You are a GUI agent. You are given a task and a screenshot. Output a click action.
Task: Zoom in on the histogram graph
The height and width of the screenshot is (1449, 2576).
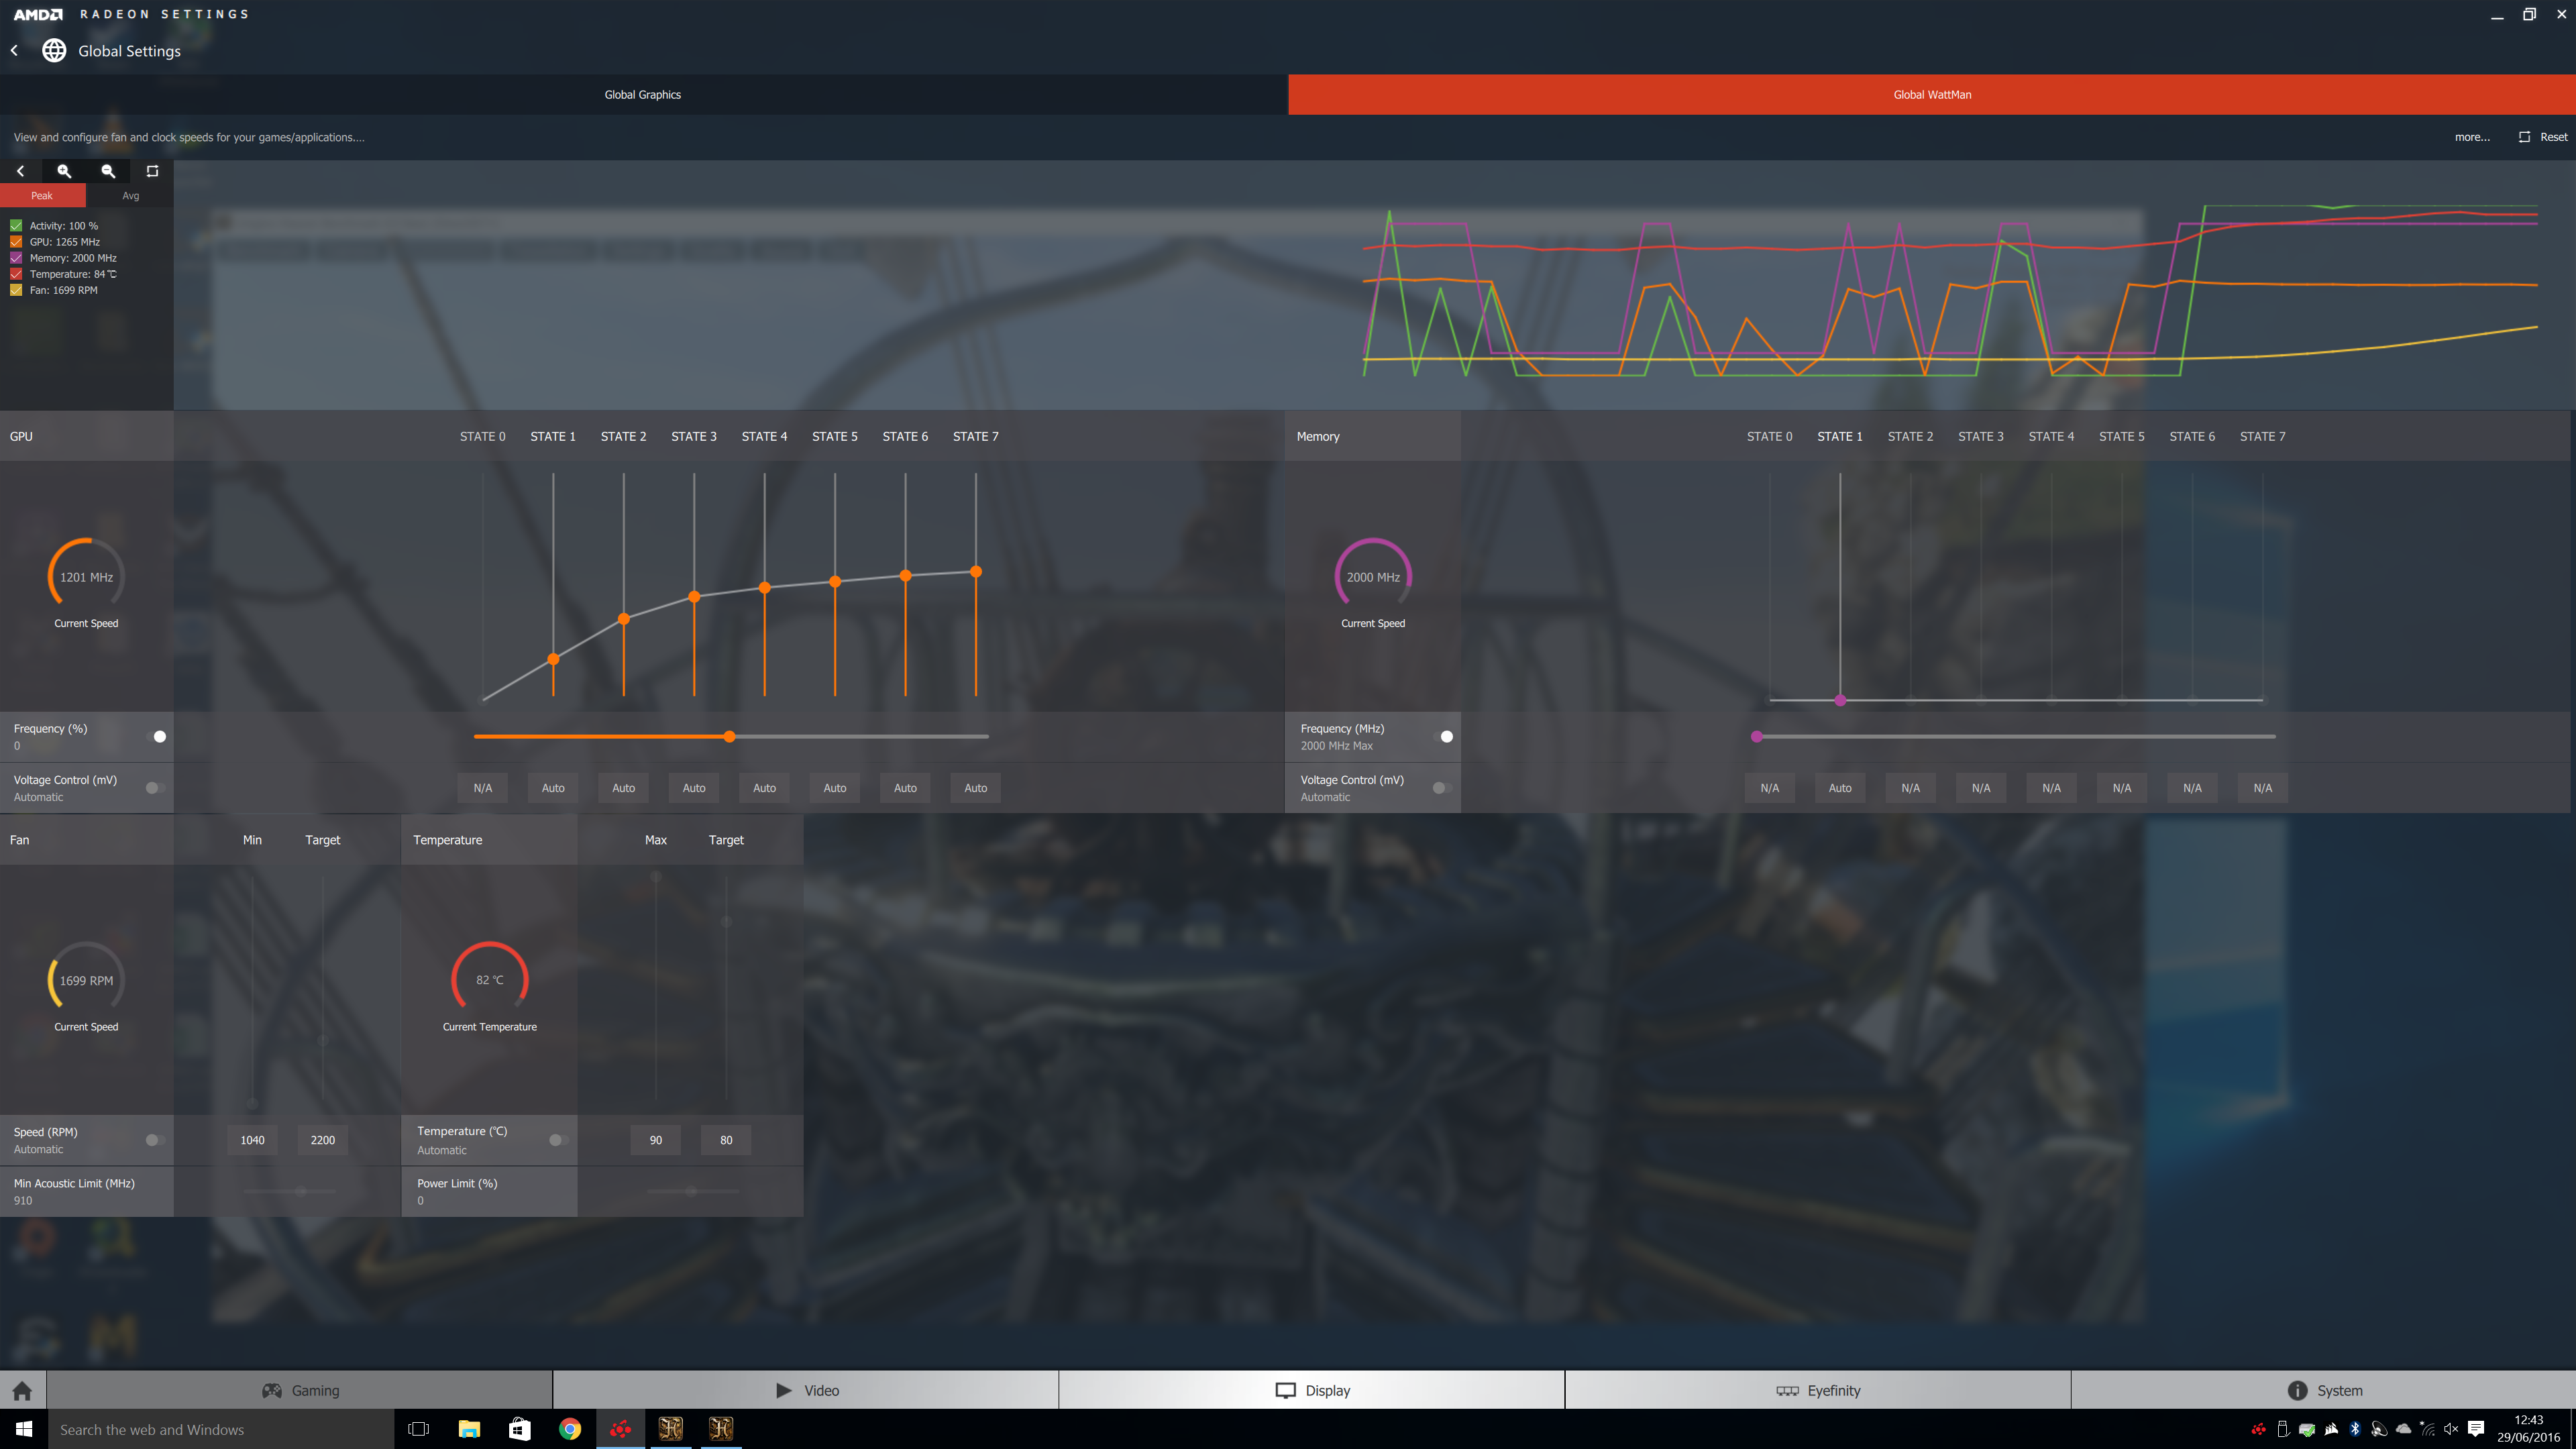[x=64, y=171]
